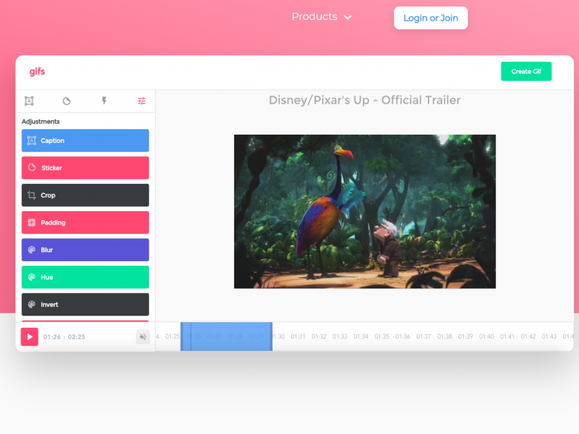Jump to 01:42 on the timeline
579x434 pixels.
529,337
